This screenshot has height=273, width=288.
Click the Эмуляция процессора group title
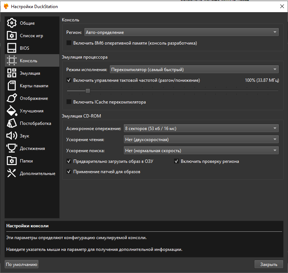[x=85, y=57]
